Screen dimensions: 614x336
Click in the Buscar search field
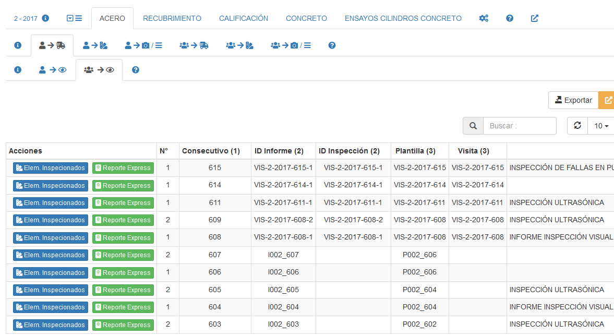coord(520,126)
